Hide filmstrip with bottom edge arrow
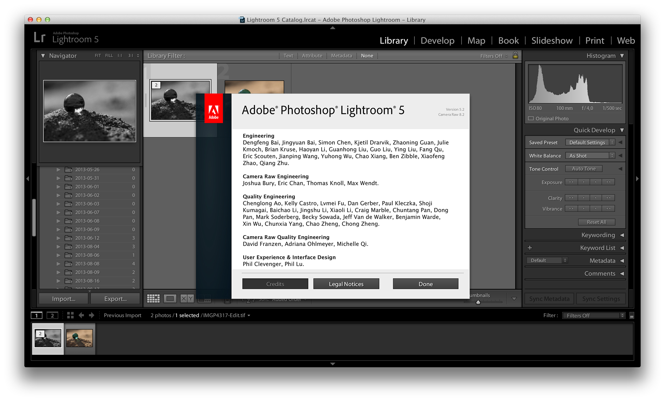Viewport: 665px width, 401px height. 332,364
